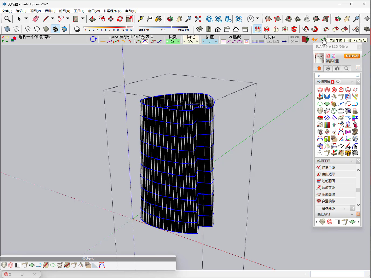Select the Eraser tool

36,19
